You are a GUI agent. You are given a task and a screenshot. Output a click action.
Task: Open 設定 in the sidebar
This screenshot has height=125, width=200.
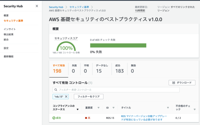6,48
